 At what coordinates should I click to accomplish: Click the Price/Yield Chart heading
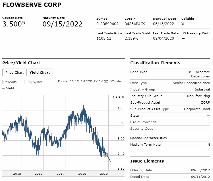[x=21, y=63]
